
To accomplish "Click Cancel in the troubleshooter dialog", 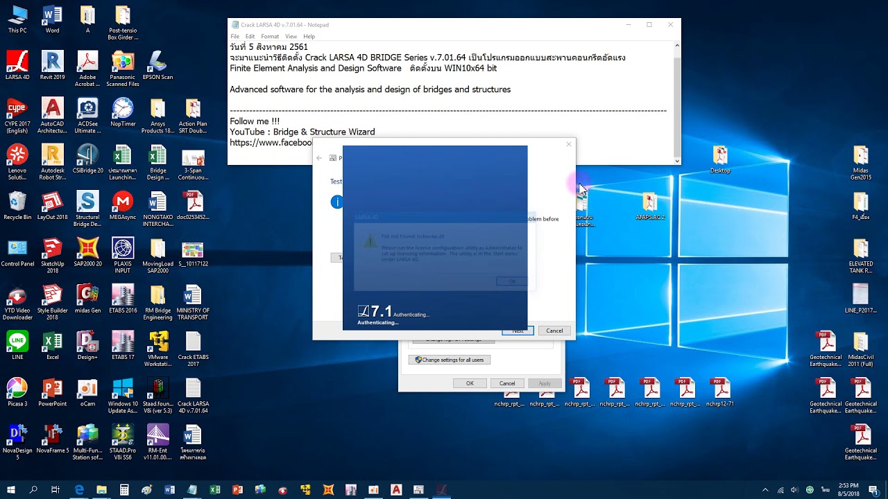I will (x=554, y=331).
